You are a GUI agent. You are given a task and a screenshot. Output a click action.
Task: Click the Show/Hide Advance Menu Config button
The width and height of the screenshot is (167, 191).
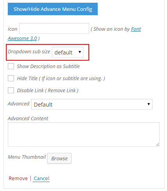coord(53,9)
